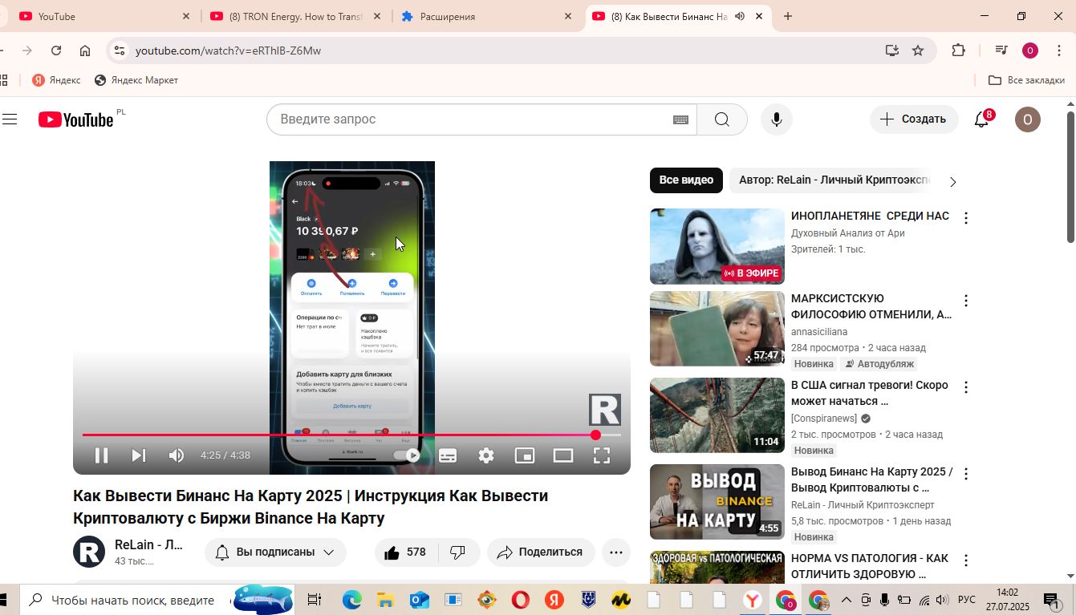This screenshot has height=615, width=1076.
Task: Open the browser extensions puzzle icon
Action: pyautogui.click(x=958, y=51)
